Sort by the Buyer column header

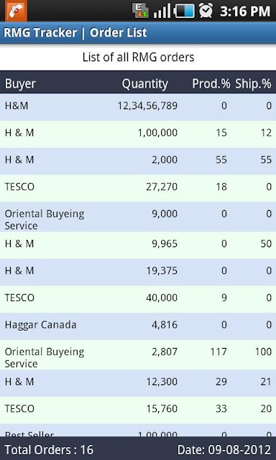coord(20,84)
